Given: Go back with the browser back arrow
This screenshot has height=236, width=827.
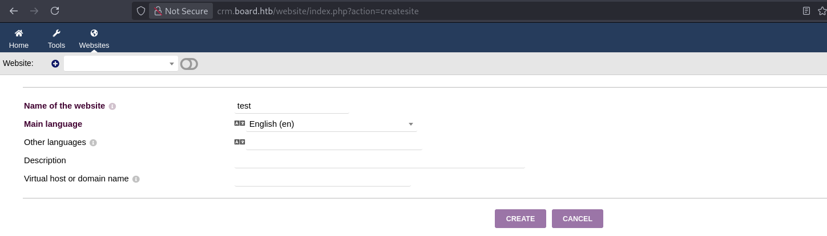Looking at the screenshot, I should click(x=14, y=11).
